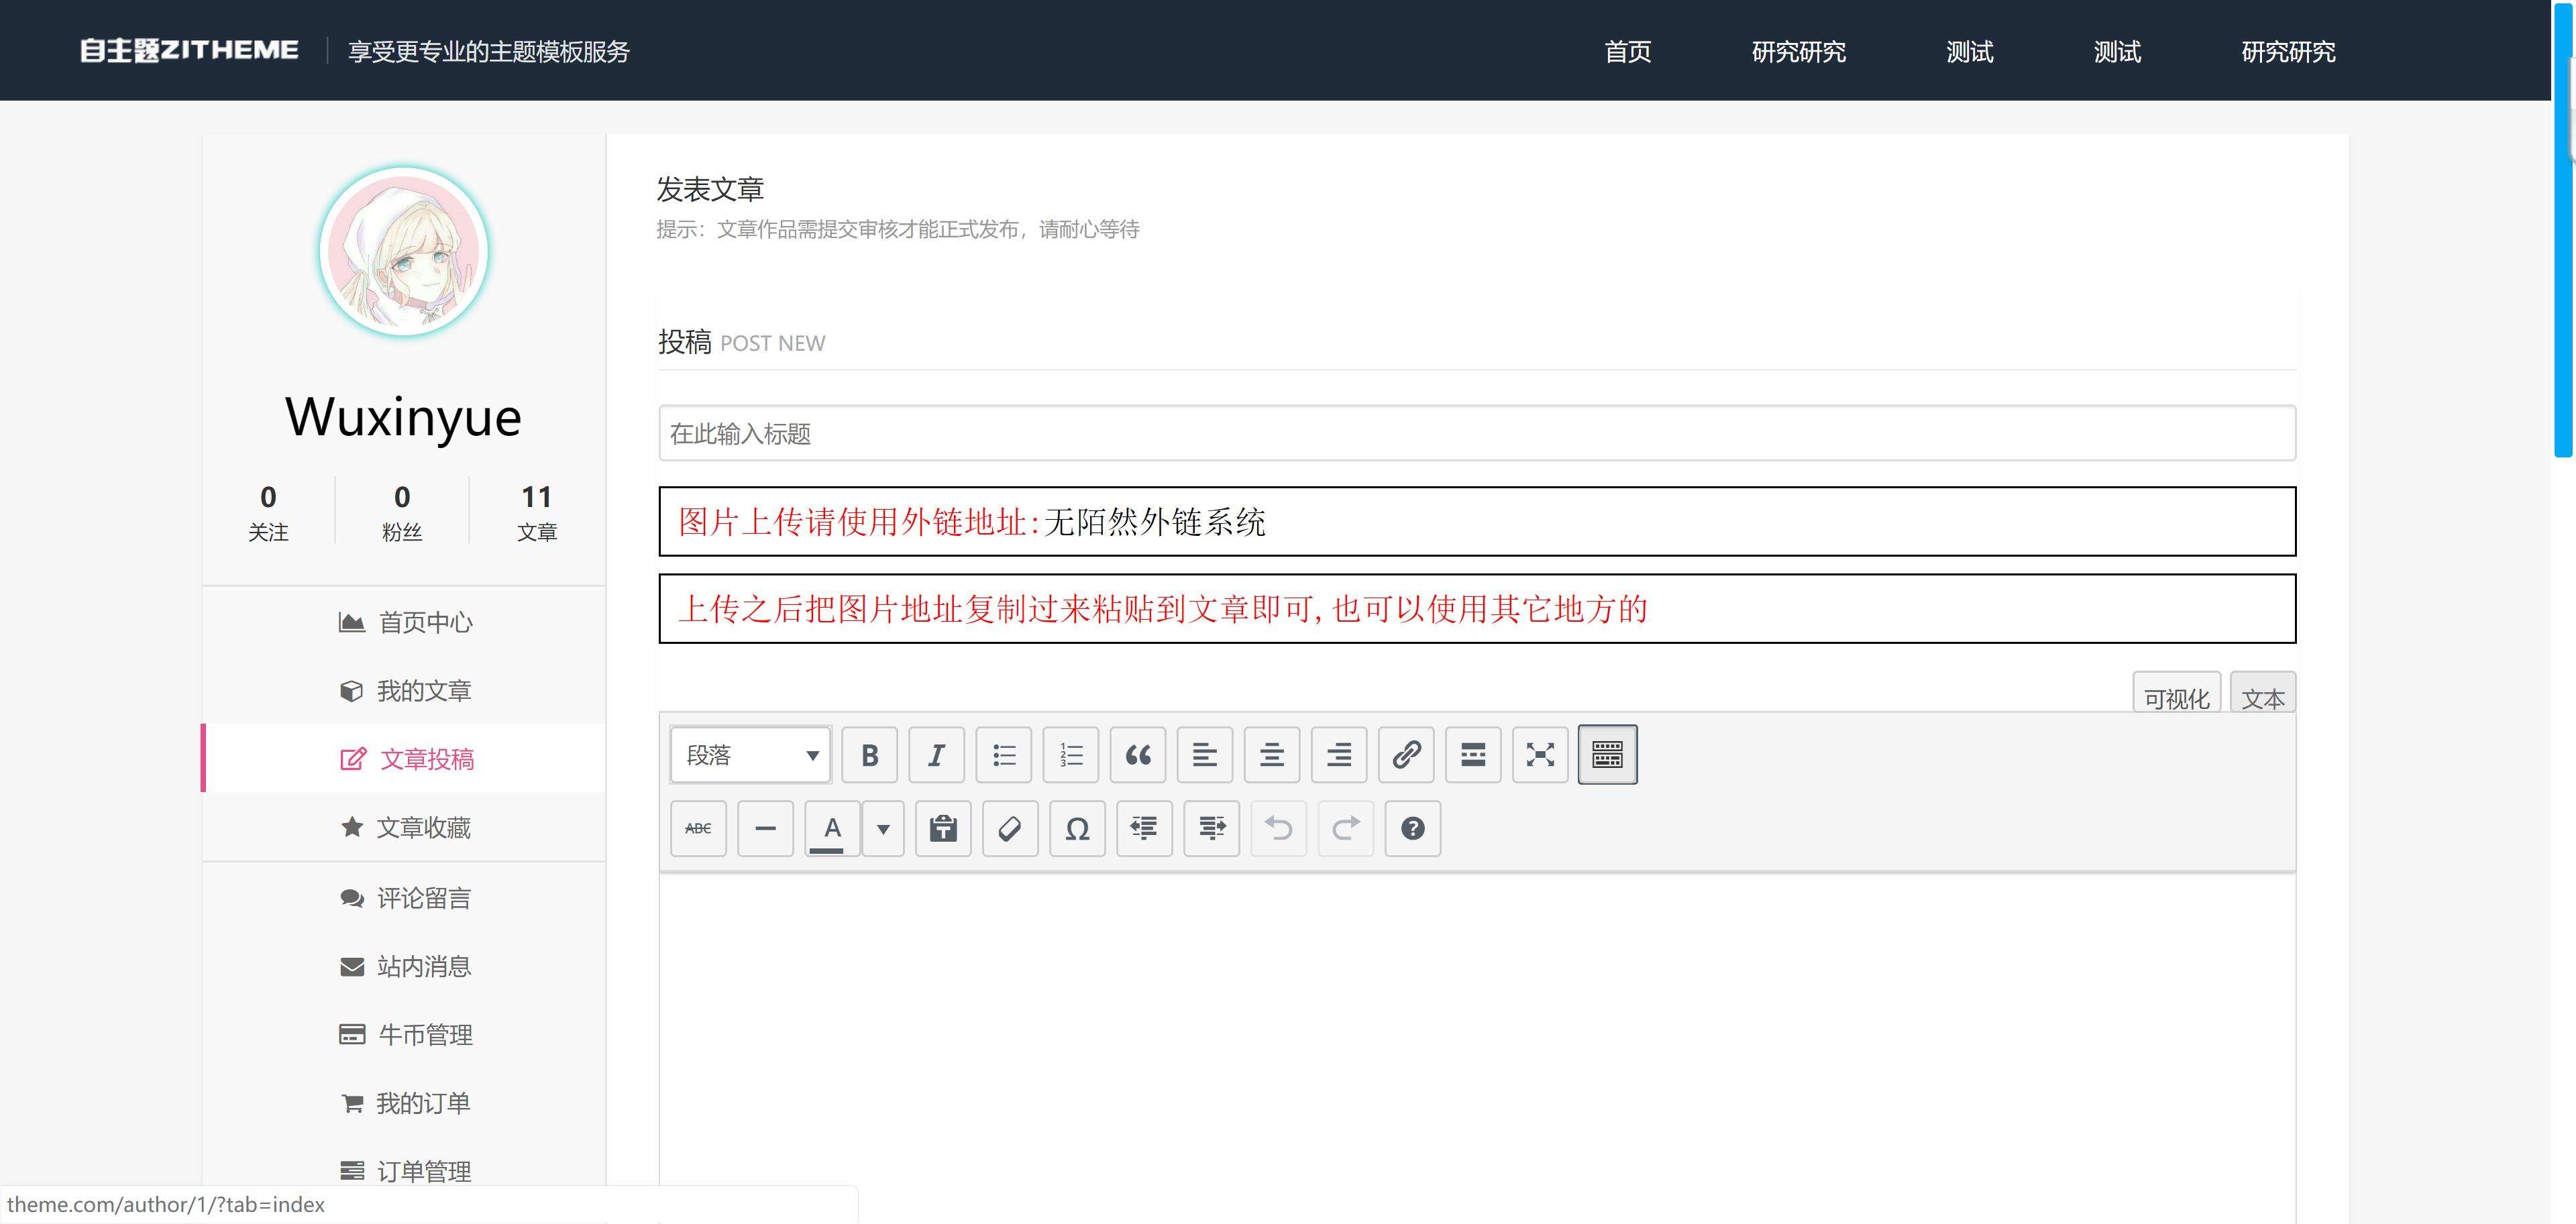This screenshot has height=1224, width=2576.
Task: Enter distraction-free fullscreen mode
Action: 1540,755
